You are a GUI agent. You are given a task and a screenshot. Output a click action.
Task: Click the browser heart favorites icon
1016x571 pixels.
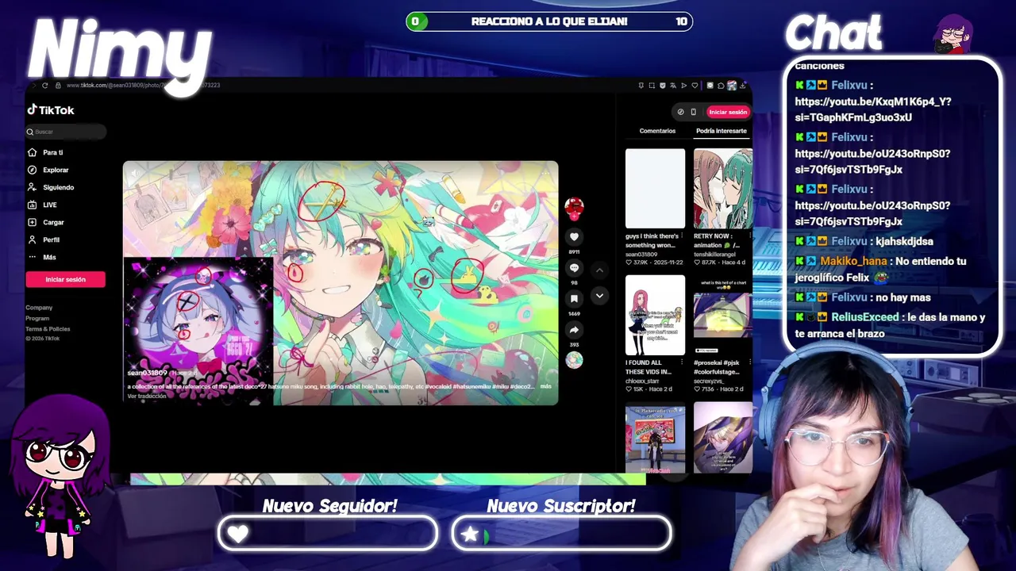click(x=695, y=86)
